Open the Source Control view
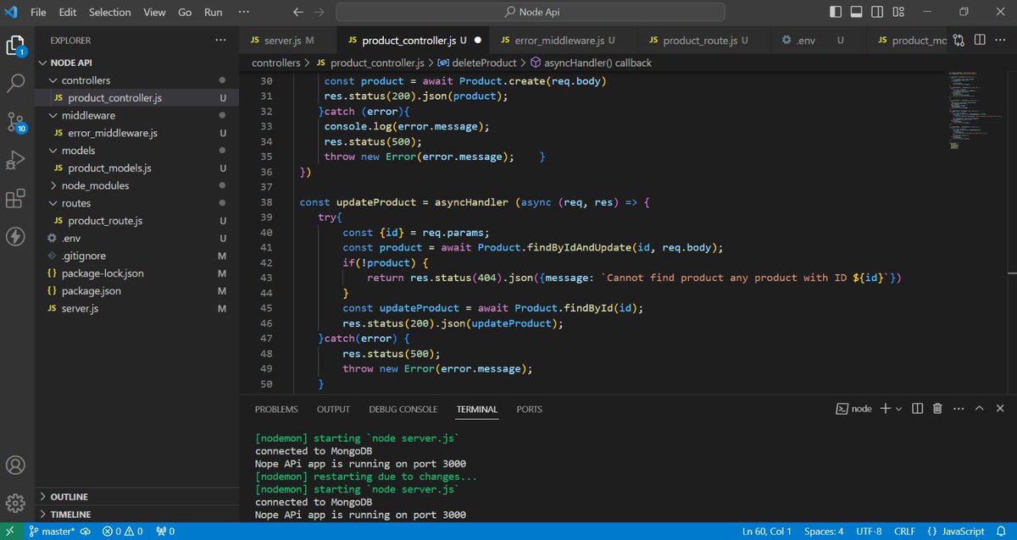This screenshot has width=1017, height=540. 16,121
